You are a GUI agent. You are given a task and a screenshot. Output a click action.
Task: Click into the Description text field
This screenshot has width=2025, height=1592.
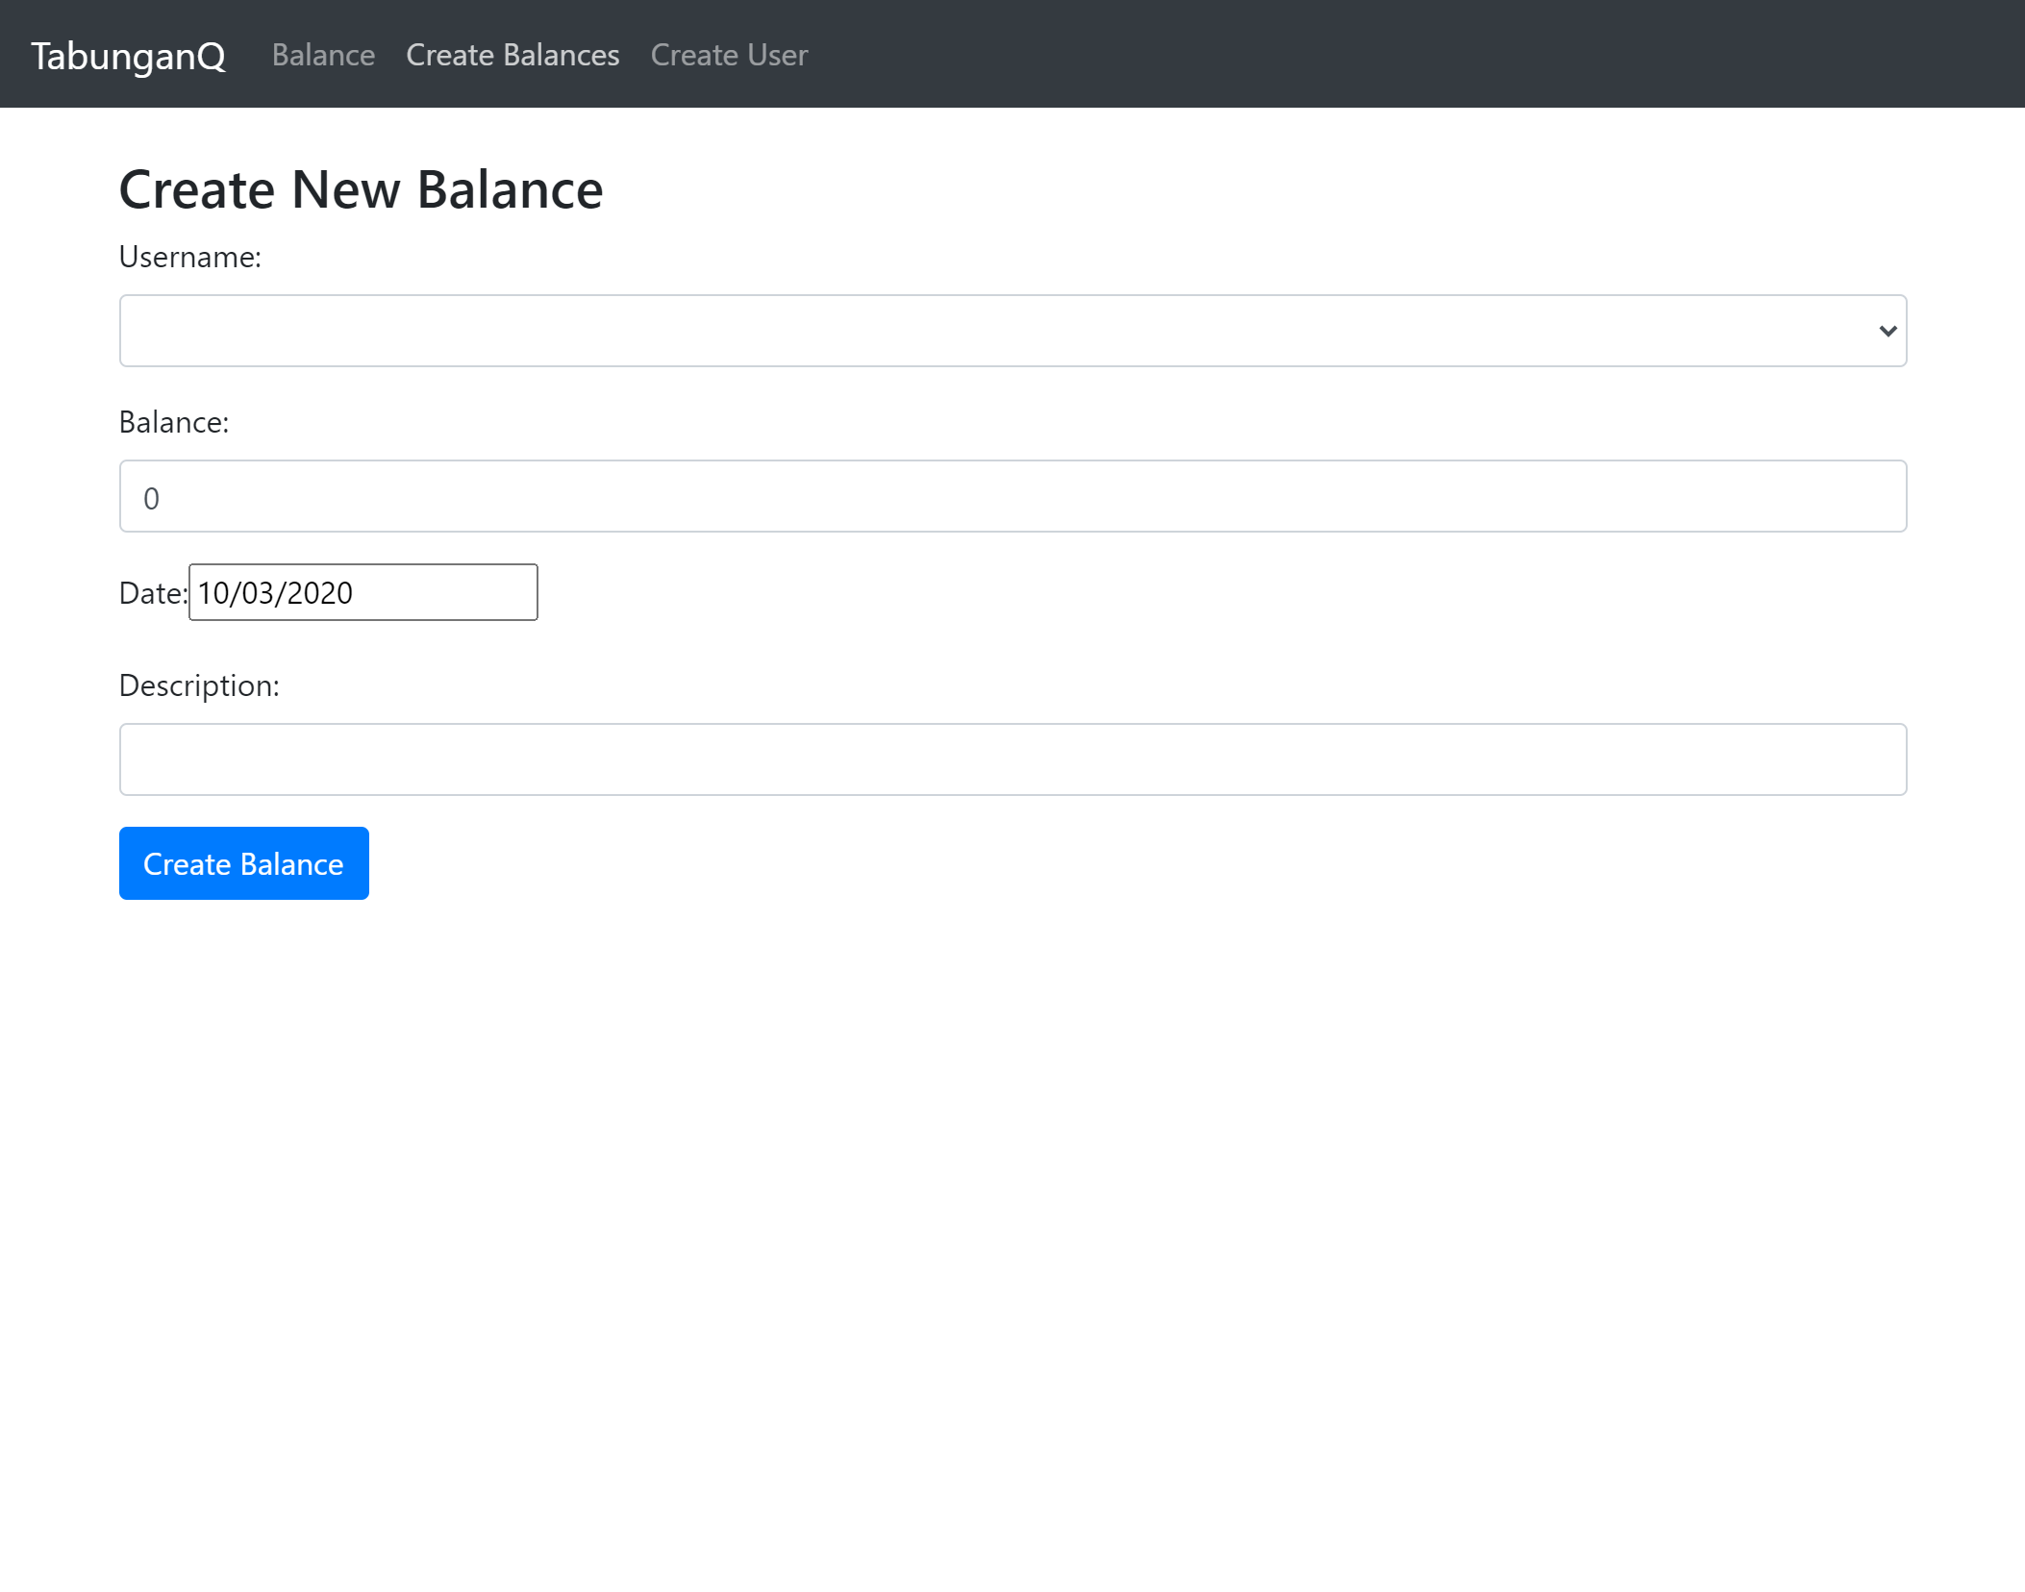point(1012,759)
